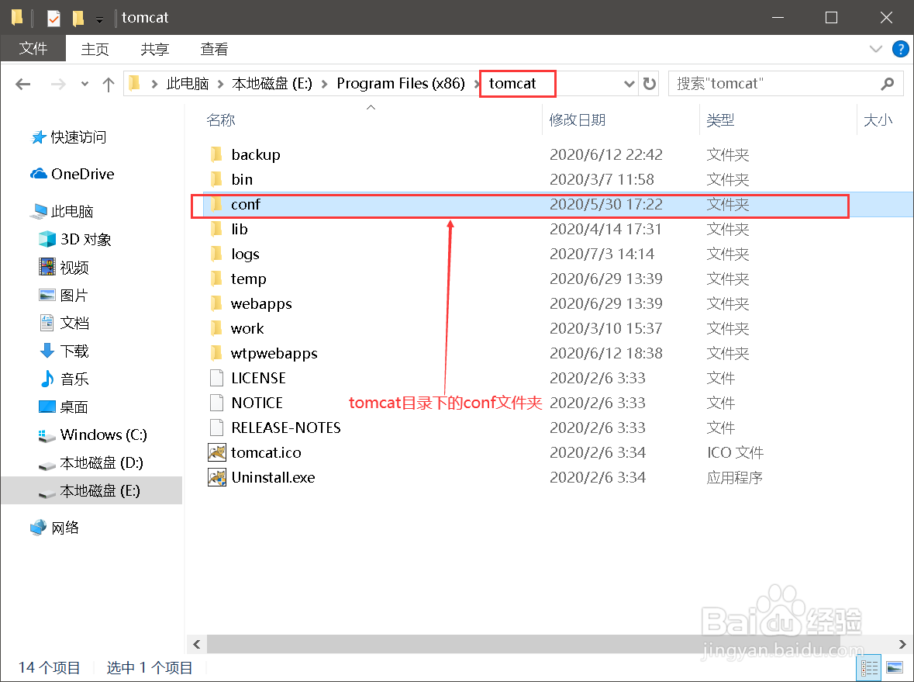
Task: Select the NOTICE file icon
Action: click(216, 403)
